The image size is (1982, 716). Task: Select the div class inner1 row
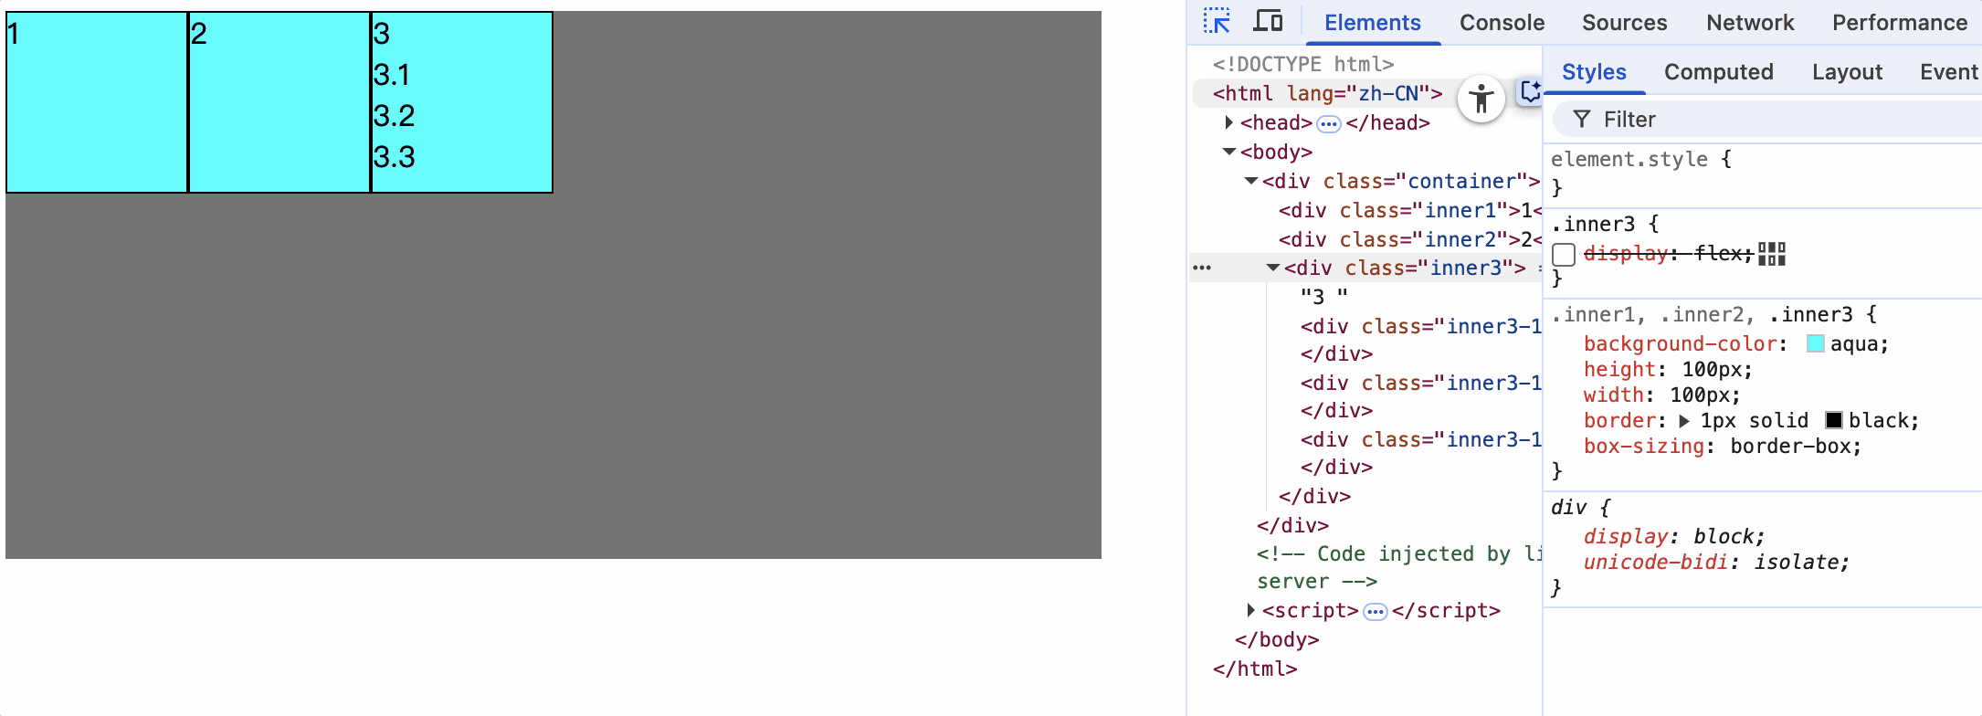click(1409, 210)
